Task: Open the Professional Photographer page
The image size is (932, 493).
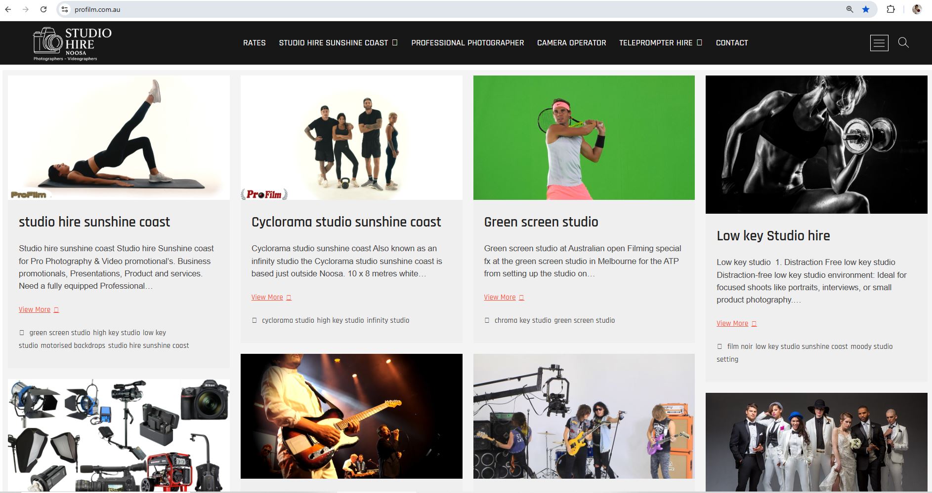Action: click(467, 42)
